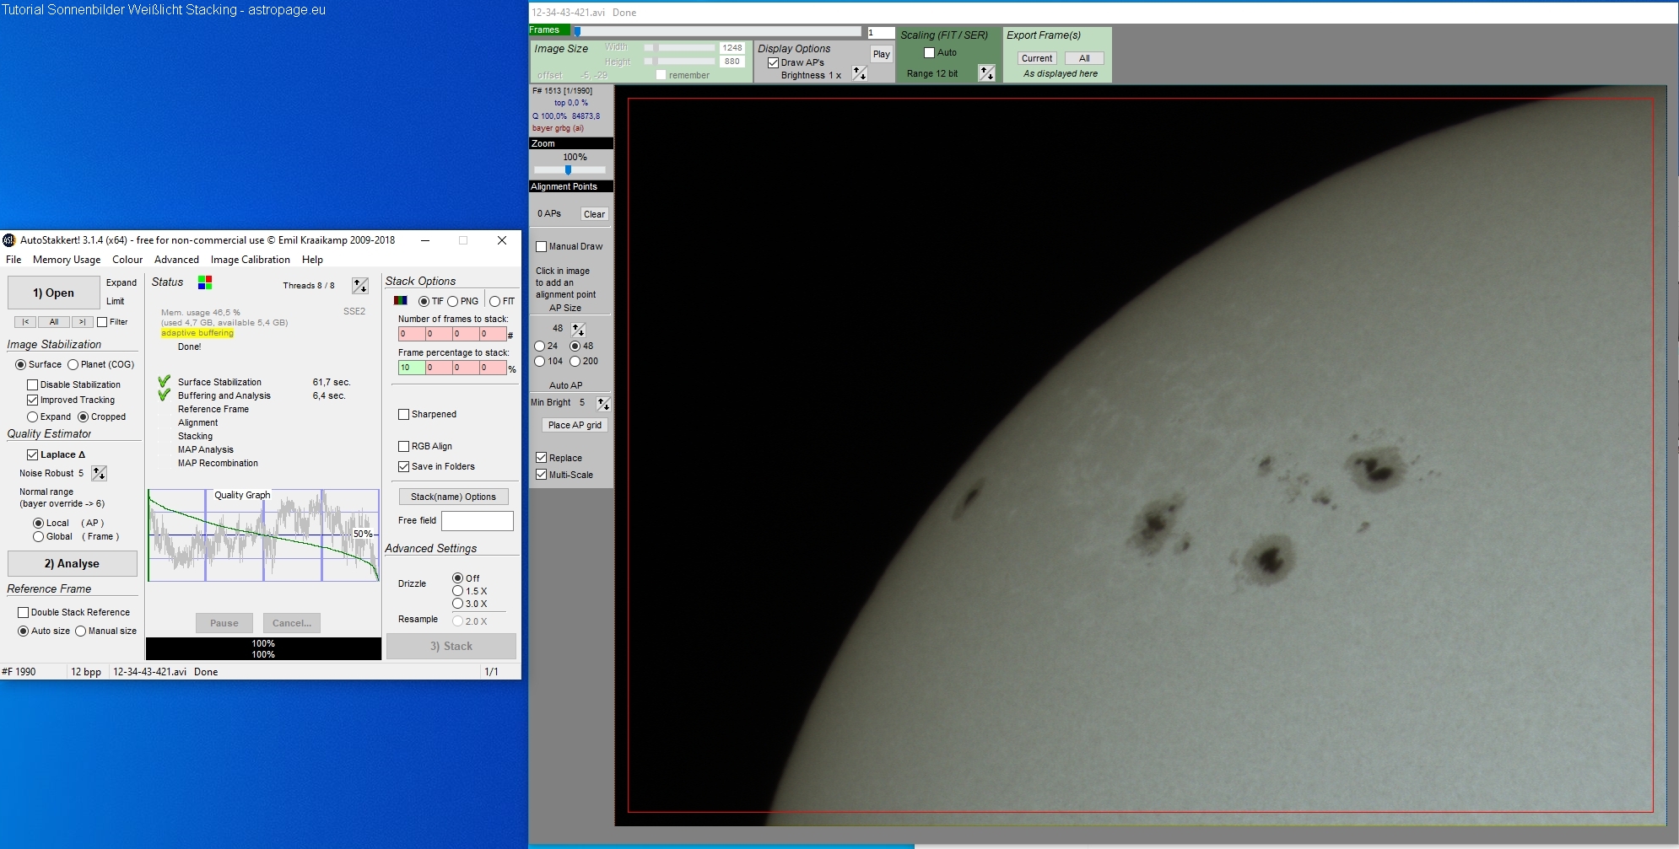Image resolution: width=1679 pixels, height=849 pixels.
Task: Open the Memory Usage menu
Action: click(x=67, y=260)
